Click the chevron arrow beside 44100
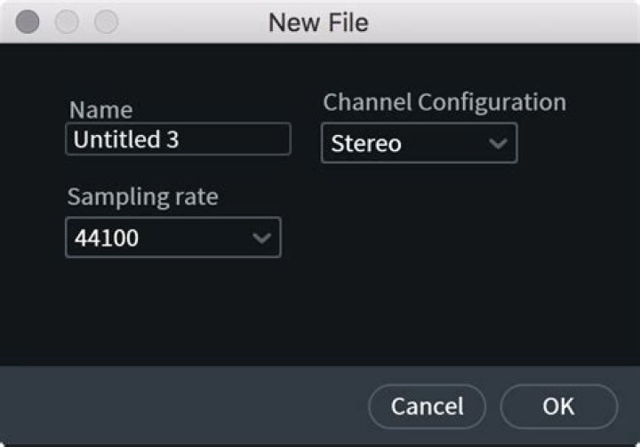This screenshot has width=640, height=447. coord(261,237)
